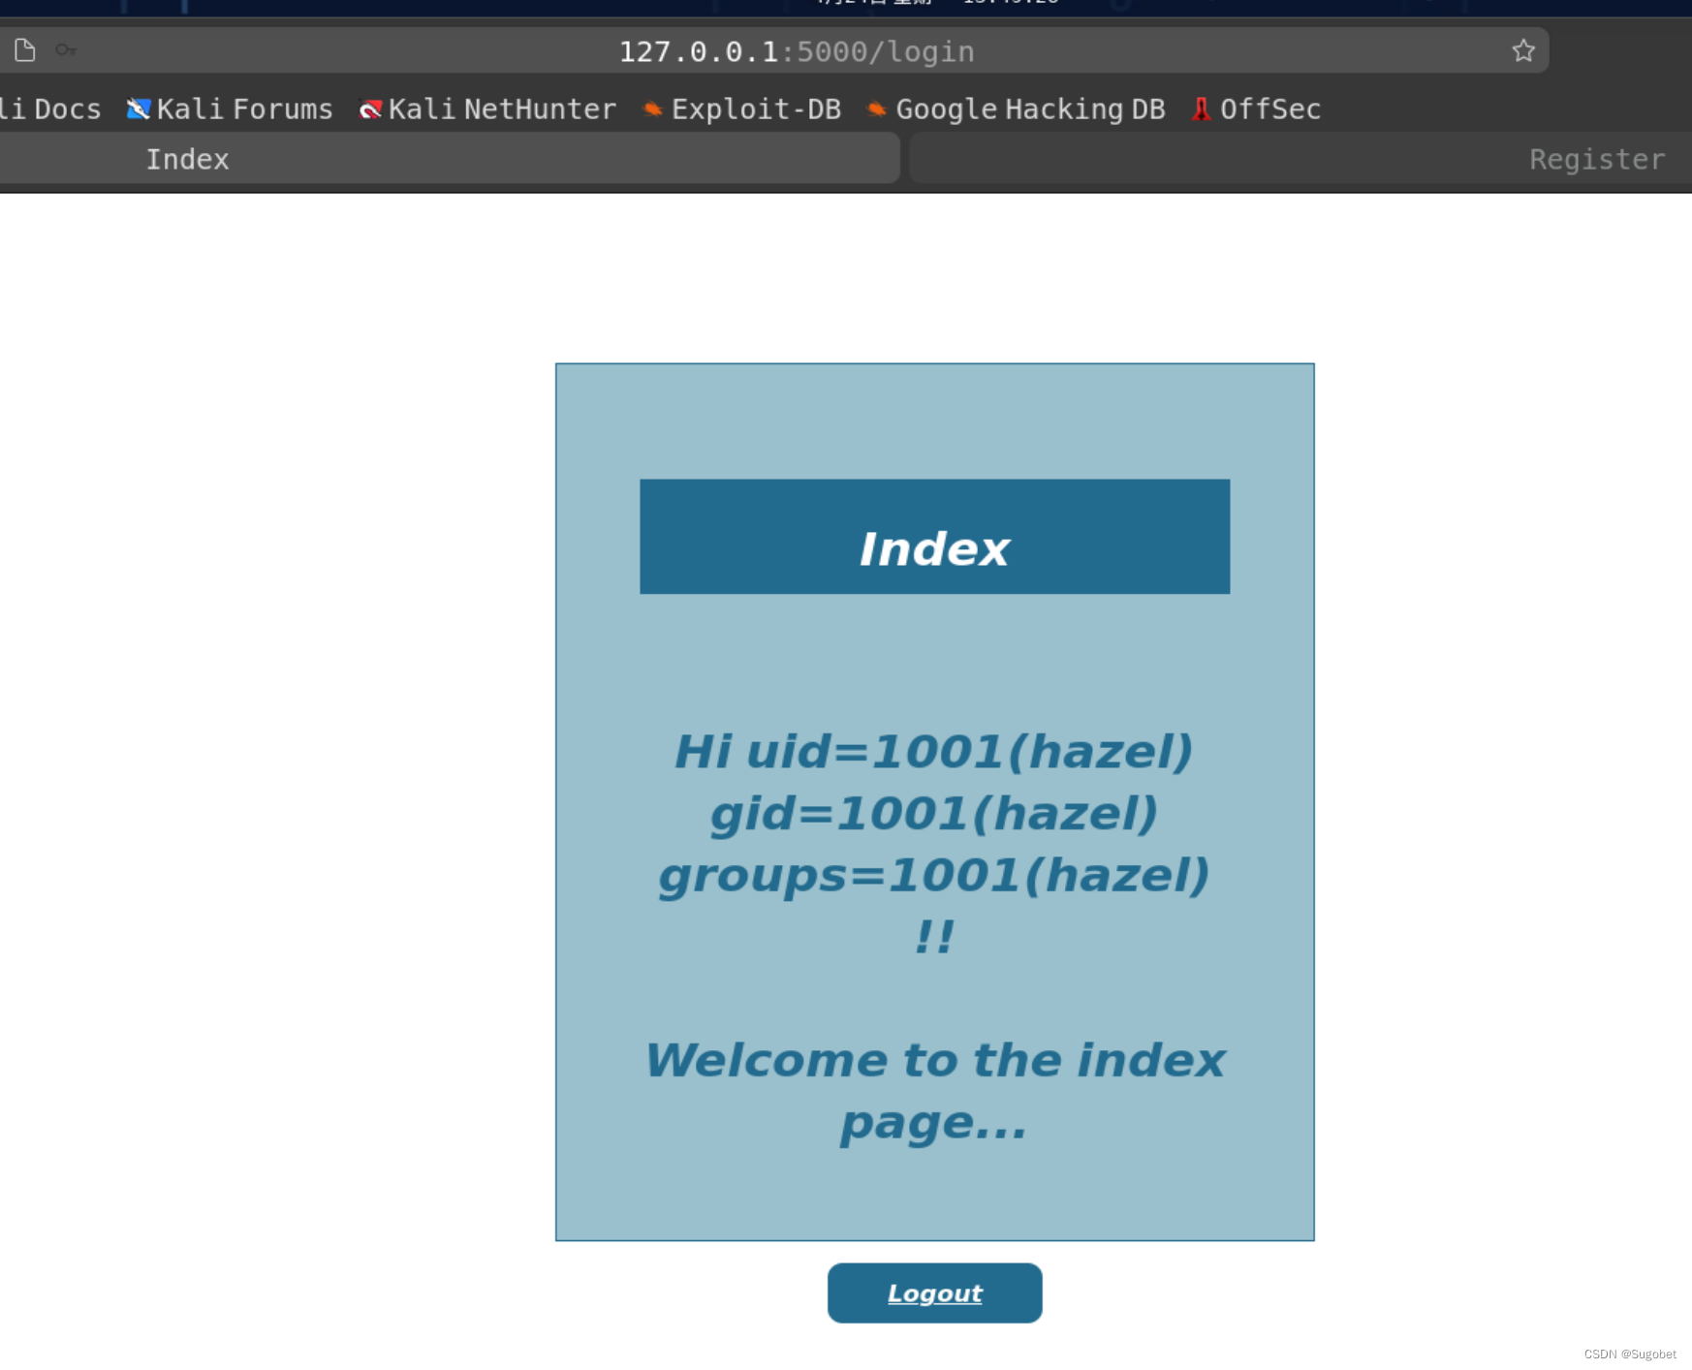Click the 'groups=1001(hazel)' line
Viewport: 1692px width, 1370px height.
pyautogui.click(x=934, y=876)
